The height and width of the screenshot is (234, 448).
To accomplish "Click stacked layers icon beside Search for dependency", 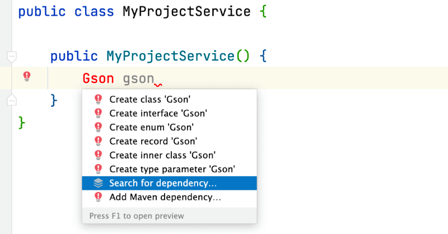I will tap(98, 183).
